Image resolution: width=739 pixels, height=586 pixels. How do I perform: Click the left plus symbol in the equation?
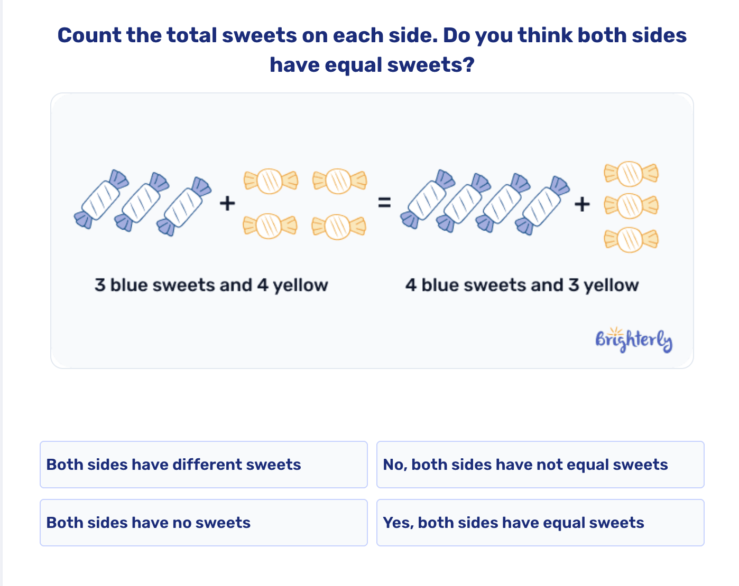[226, 202]
